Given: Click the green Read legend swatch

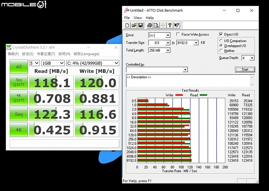Looking at the screenshot, I should [x=203, y=95].
